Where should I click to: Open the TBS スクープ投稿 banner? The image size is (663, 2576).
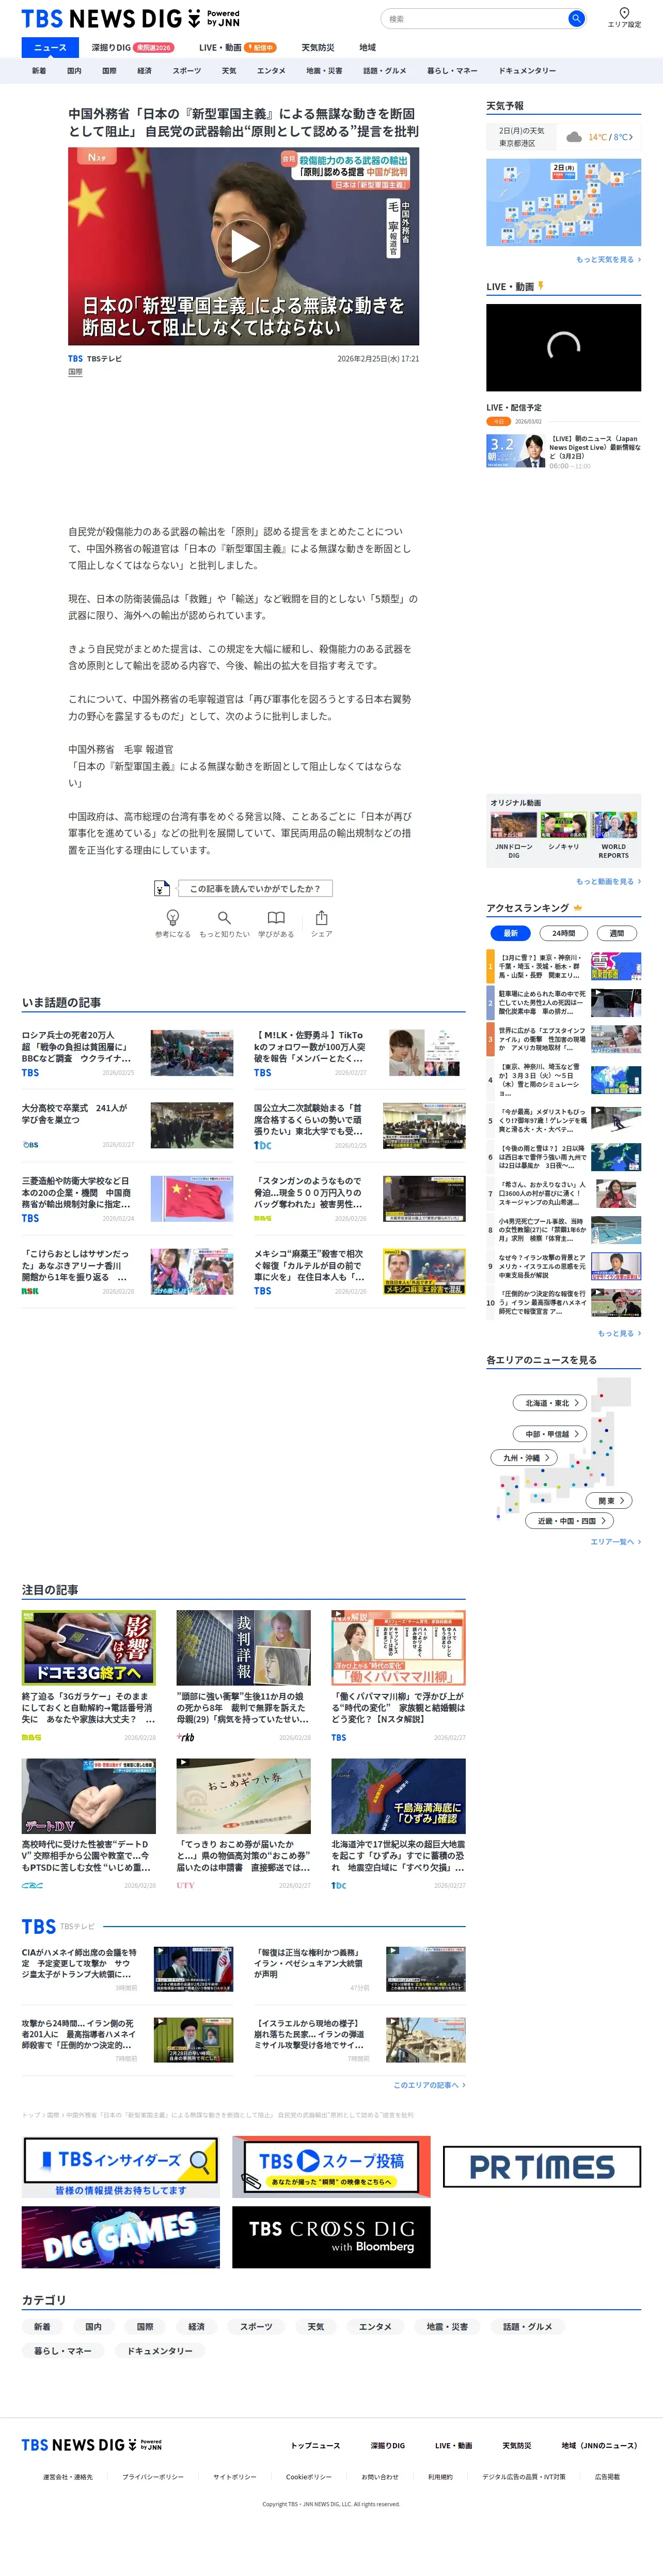click(331, 2167)
